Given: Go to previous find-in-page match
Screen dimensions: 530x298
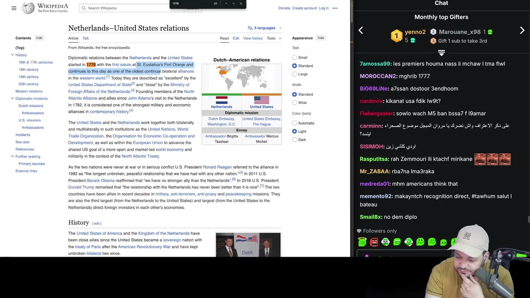Looking at the screenshot, I should (x=226, y=4).
